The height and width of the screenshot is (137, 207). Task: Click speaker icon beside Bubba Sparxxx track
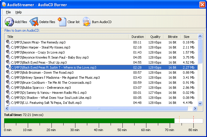(x=8, y=88)
